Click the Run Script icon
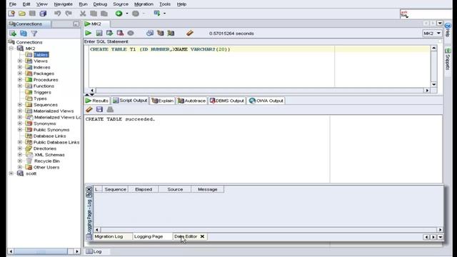The height and width of the screenshot is (257, 457). [99, 34]
